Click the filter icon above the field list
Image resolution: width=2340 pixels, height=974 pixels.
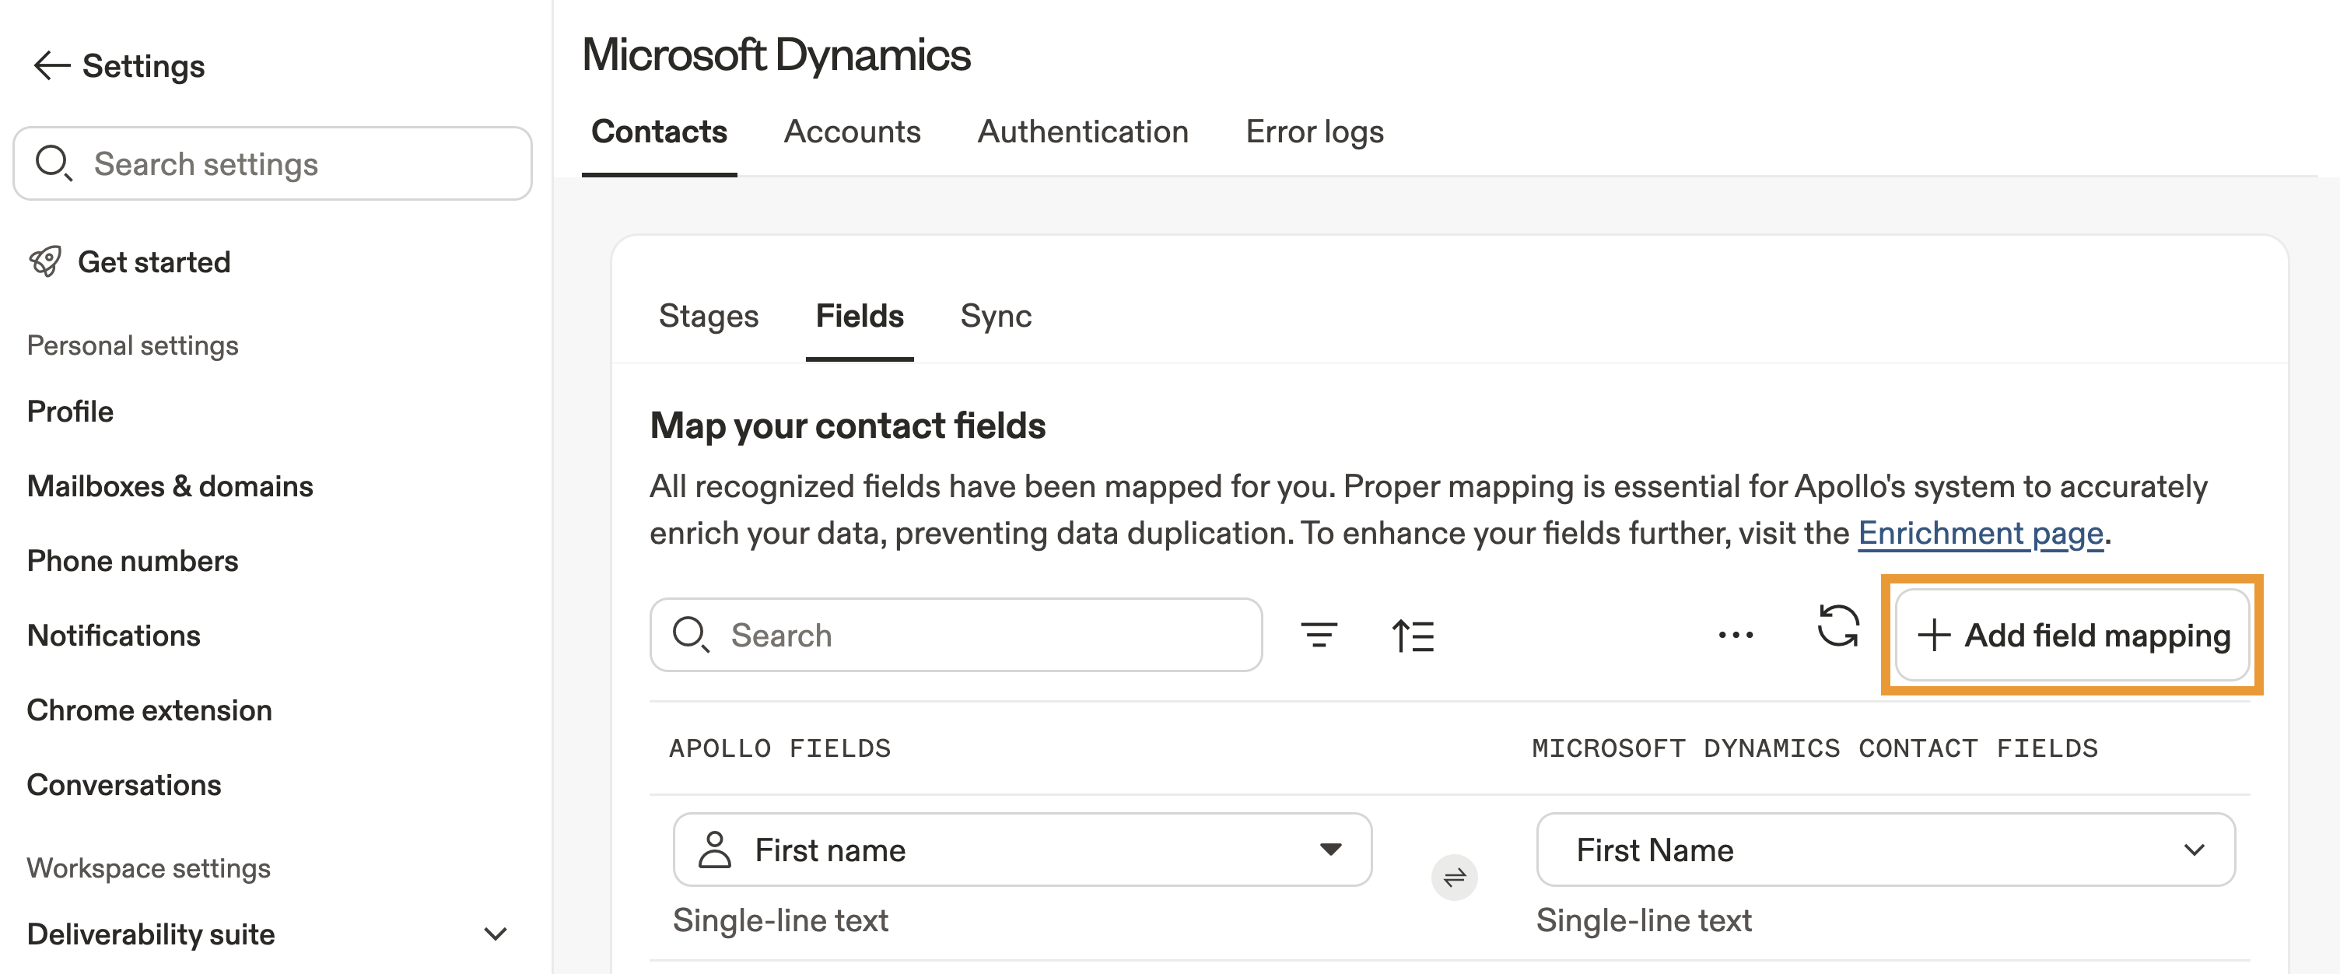pos(1320,635)
